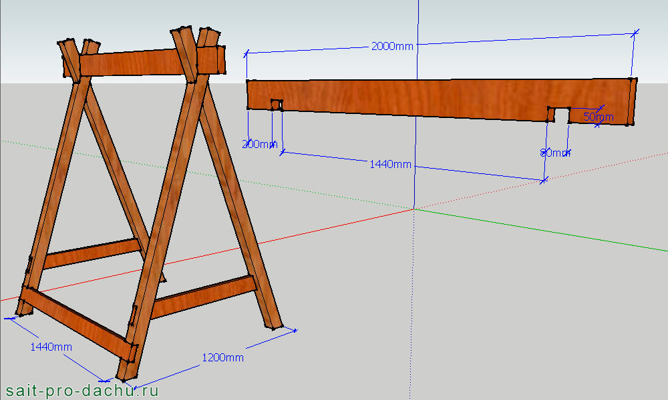The image size is (668, 400).
Task: Select the right-side lower crossbar of the sawhorse
Action: (204, 297)
